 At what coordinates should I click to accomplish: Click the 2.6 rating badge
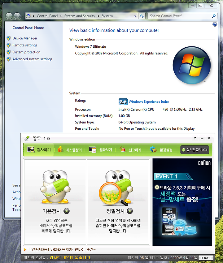point(123,102)
